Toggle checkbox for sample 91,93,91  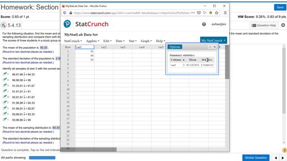[5, 85]
